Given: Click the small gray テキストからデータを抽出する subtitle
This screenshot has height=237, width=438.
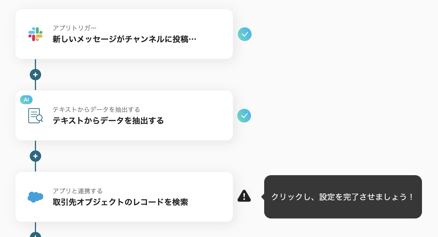Looking at the screenshot, I should (x=96, y=110).
